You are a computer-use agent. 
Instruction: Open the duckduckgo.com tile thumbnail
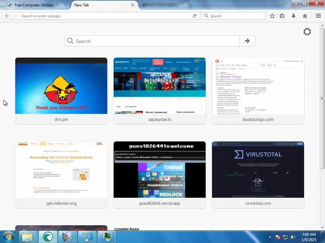click(x=258, y=86)
